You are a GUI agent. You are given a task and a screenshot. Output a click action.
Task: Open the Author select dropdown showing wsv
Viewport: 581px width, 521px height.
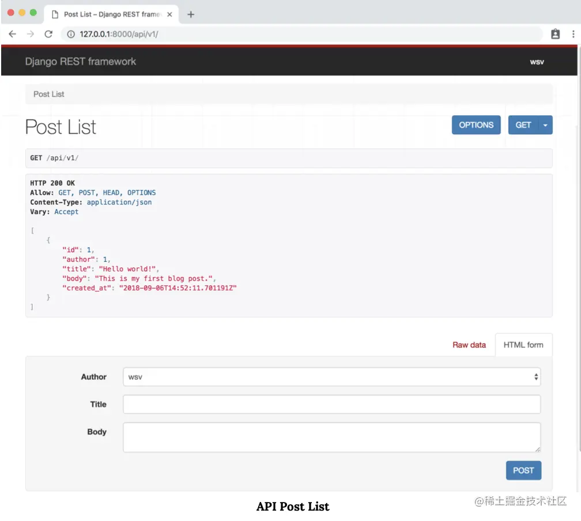331,377
